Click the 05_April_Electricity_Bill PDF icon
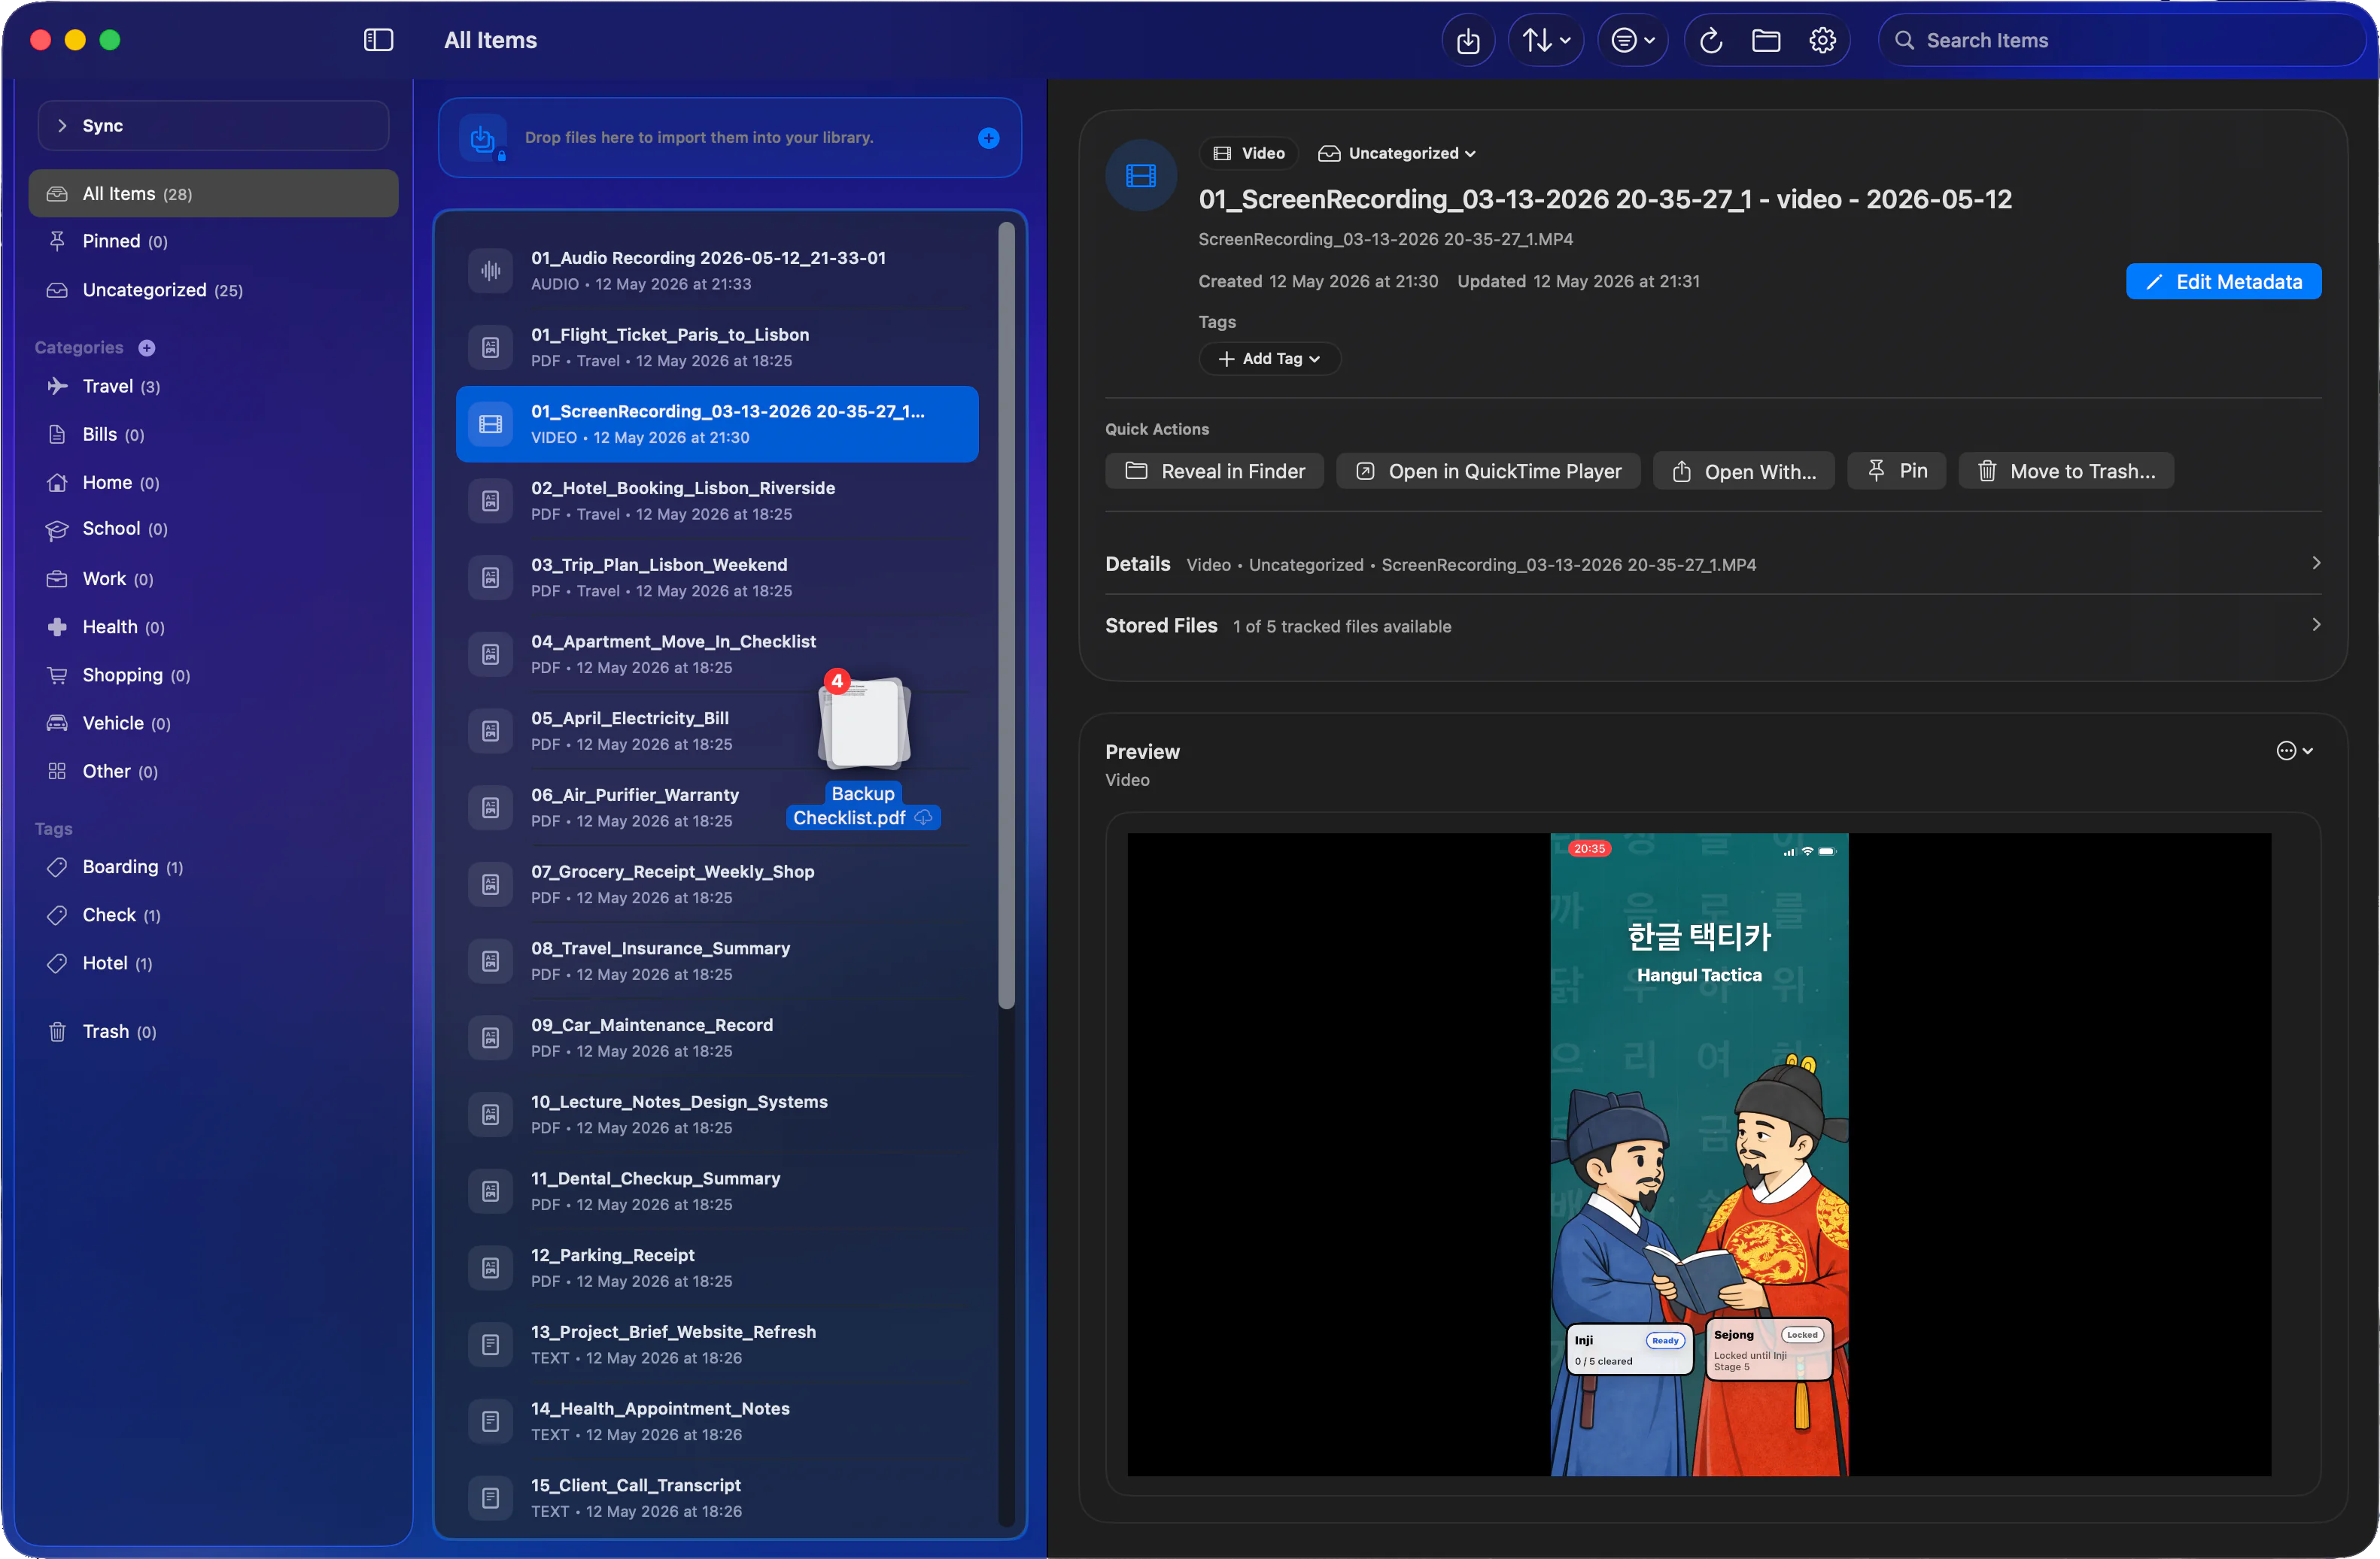Viewport: 2380px width, 1559px height. (490, 730)
